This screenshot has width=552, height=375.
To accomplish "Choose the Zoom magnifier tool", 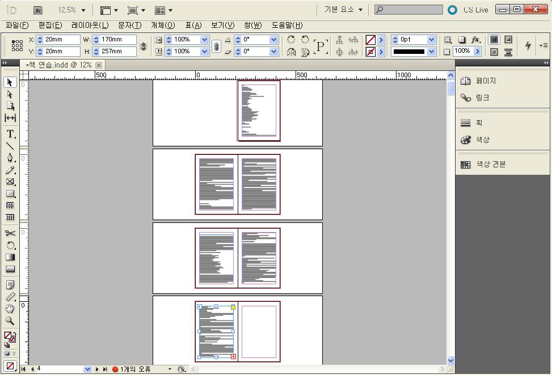I will [10, 321].
